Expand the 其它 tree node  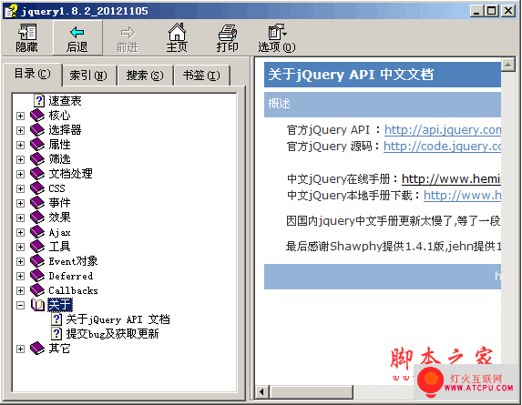click(x=21, y=349)
